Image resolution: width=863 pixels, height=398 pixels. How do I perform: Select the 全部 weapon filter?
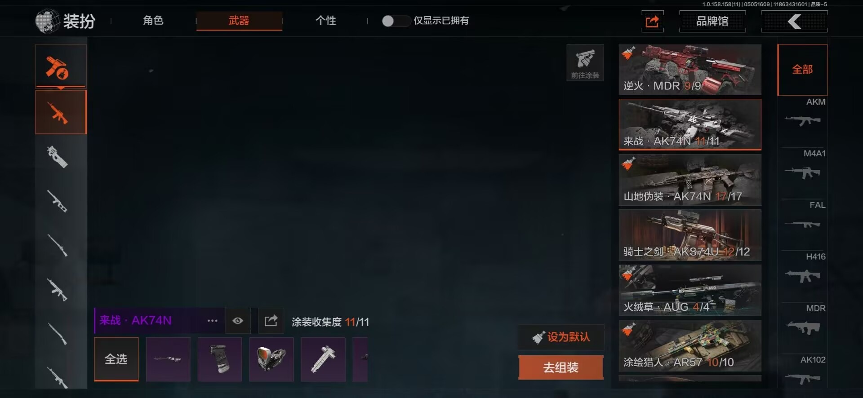tap(802, 70)
